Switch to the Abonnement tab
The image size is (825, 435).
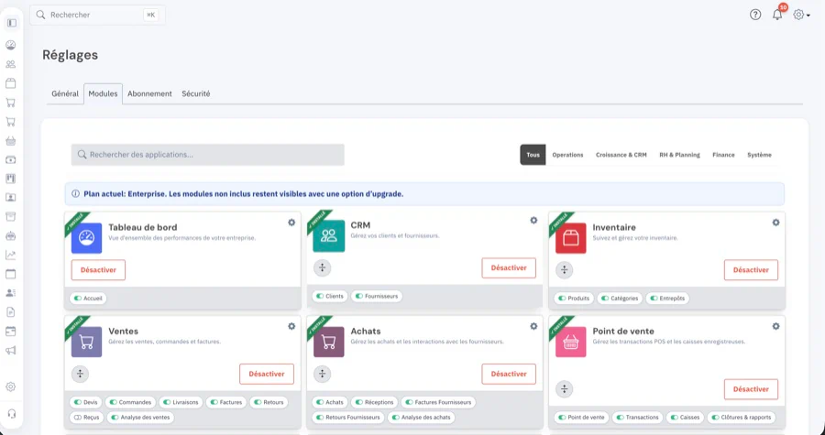click(x=149, y=93)
